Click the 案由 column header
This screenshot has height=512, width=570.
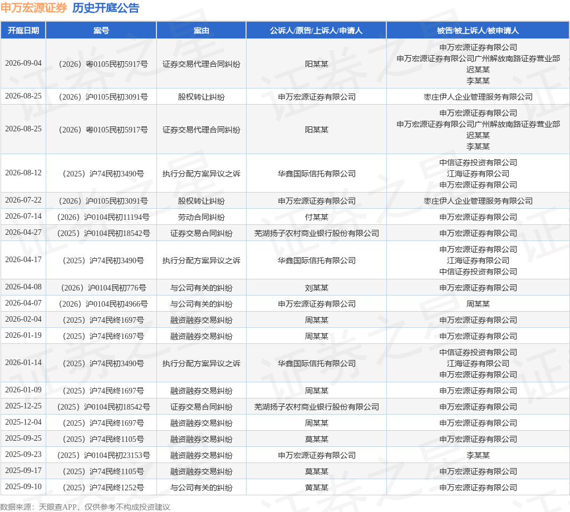tap(202, 31)
